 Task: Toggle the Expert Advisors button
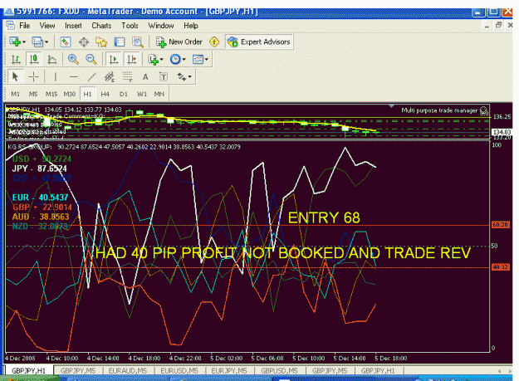[x=259, y=42]
